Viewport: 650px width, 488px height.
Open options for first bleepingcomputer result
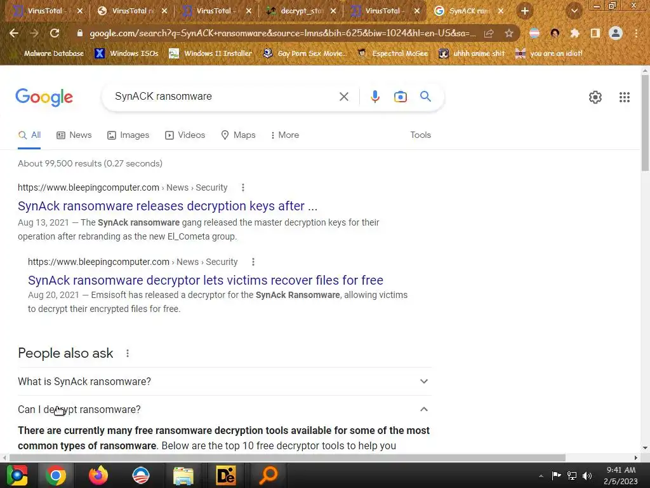pos(243,187)
